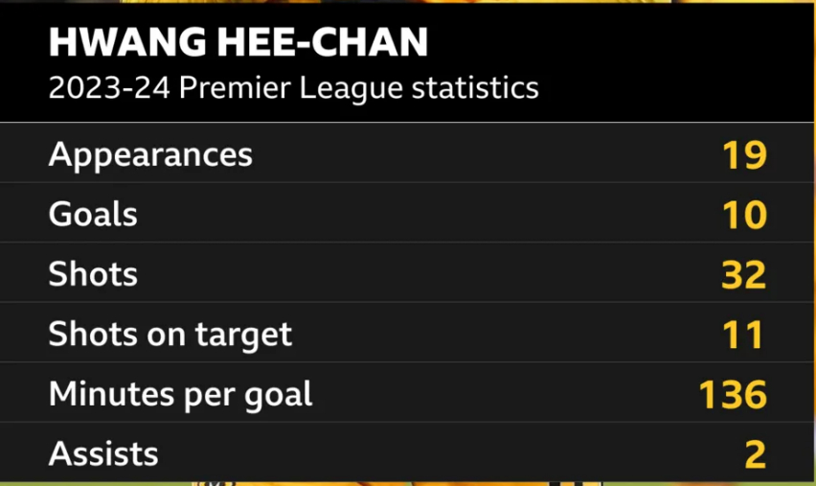Screen dimensions: 816x486
Task: Click the word target in Shots on target
Action: 243,336
